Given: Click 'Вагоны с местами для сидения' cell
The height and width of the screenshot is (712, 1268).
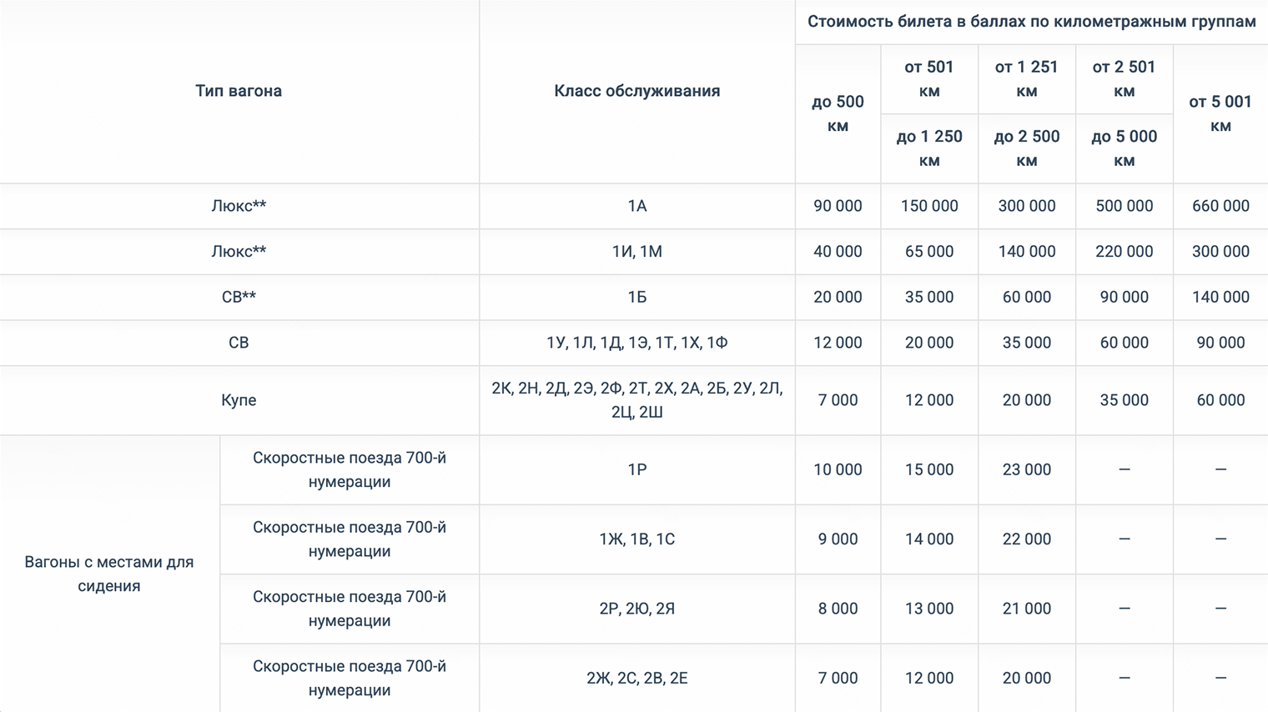Looking at the screenshot, I should (109, 574).
